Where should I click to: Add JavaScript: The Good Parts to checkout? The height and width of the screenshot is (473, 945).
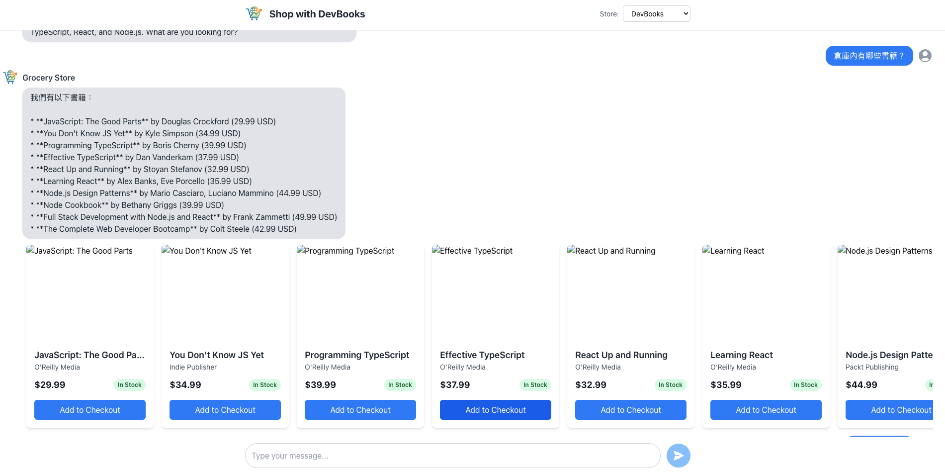90,410
